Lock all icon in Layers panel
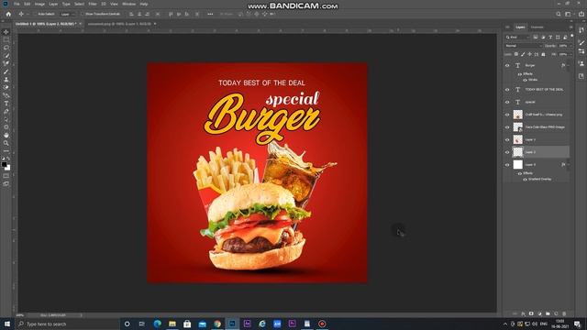This screenshot has height=330, width=587. coord(543,54)
